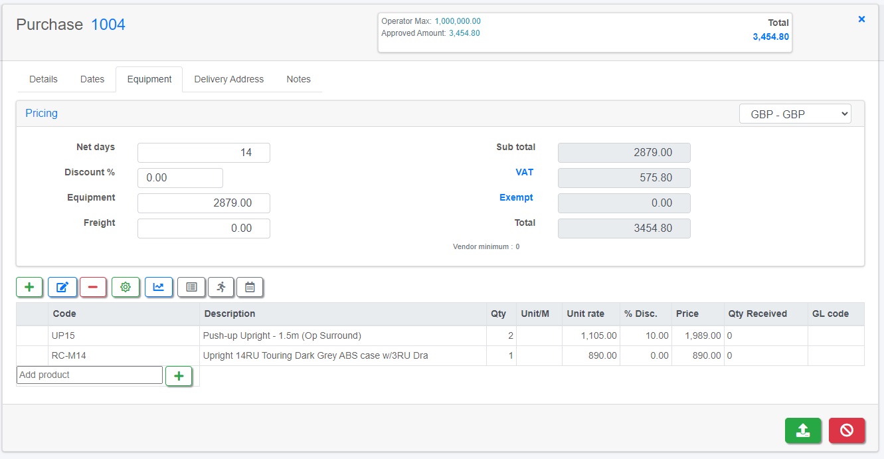Open the GBP currency dropdown
This screenshot has height=459, width=884.
tap(795, 114)
